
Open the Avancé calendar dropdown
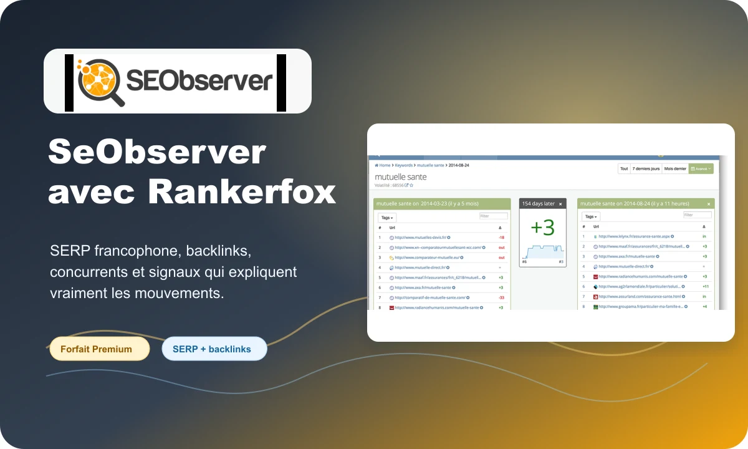point(701,168)
